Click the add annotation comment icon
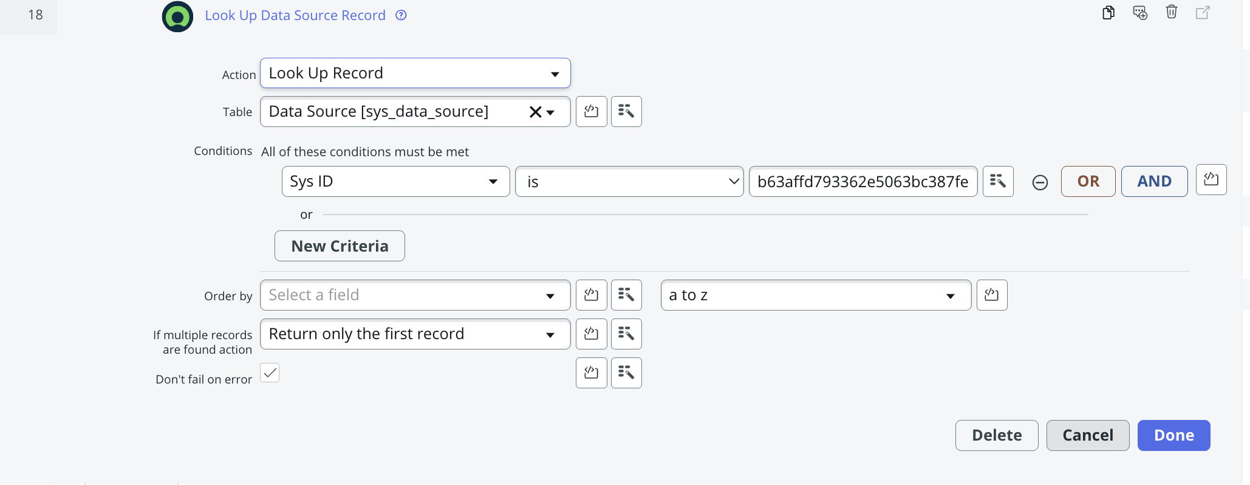Image resolution: width=1250 pixels, height=485 pixels. [x=1140, y=13]
